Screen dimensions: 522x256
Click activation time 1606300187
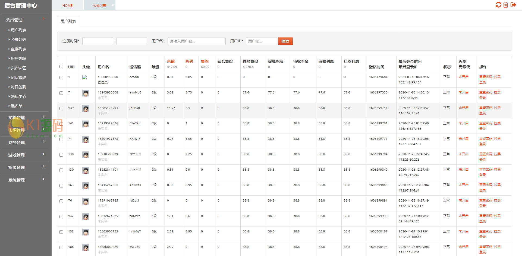coord(378,231)
